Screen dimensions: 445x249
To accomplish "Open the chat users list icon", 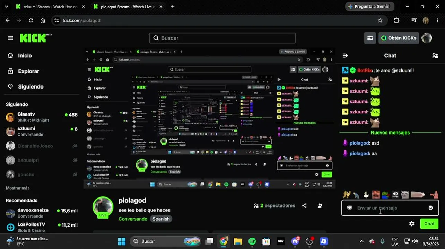I will (x=435, y=55).
